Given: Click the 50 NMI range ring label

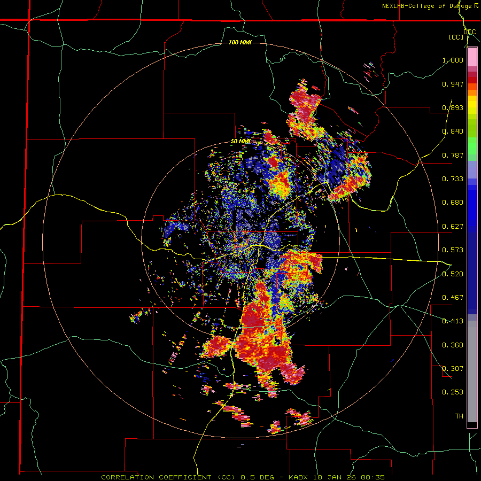Looking at the screenshot, I should 241,142.
